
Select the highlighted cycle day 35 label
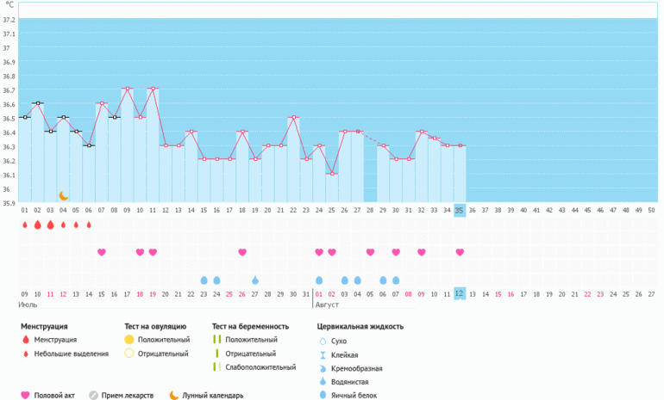coord(460,210)
